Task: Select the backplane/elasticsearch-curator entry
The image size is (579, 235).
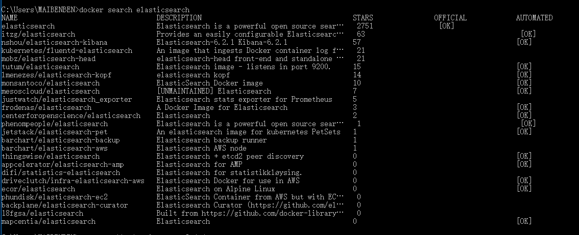Action: pyautogui.click(x=65, y=205)
